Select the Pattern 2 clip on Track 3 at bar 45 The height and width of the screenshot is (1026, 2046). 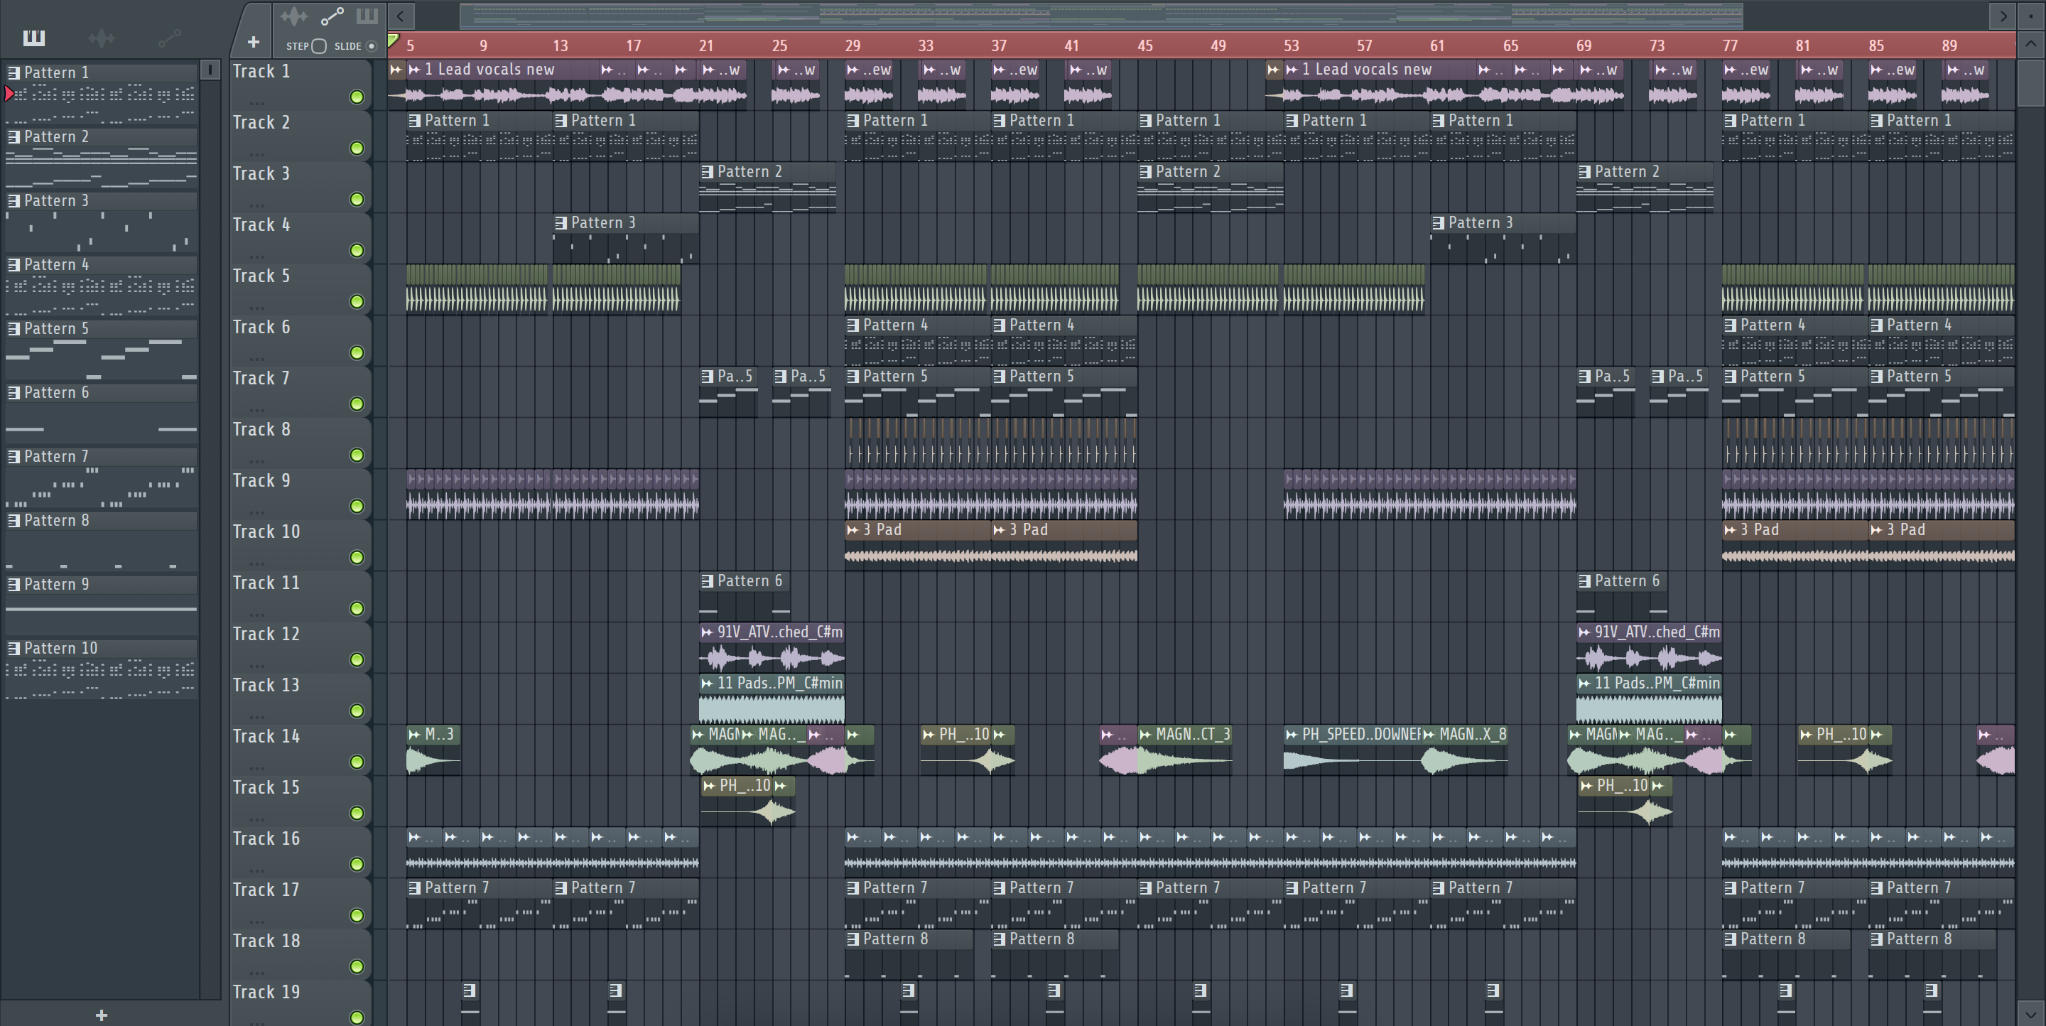click(1211, 188)
